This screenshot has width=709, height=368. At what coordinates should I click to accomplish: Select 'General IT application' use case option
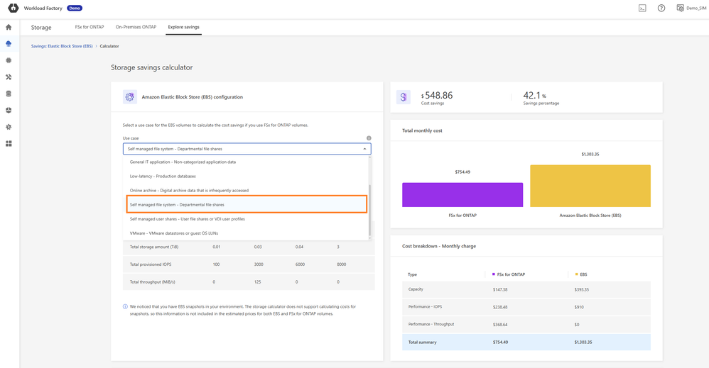click(183, 162)
